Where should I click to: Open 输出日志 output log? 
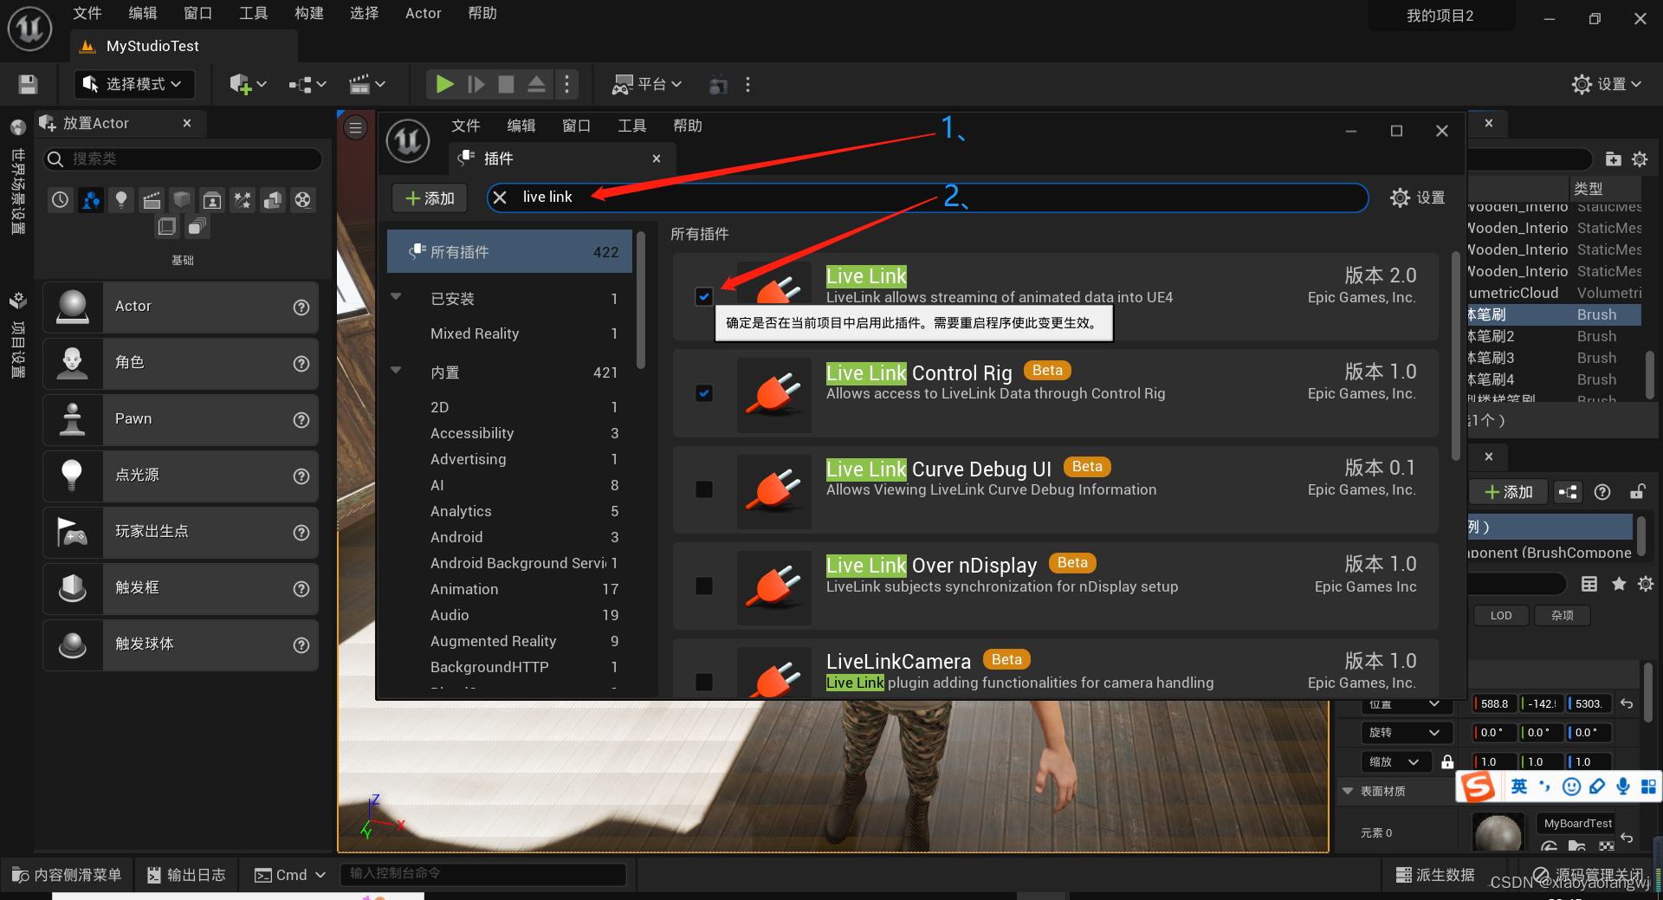186,875
